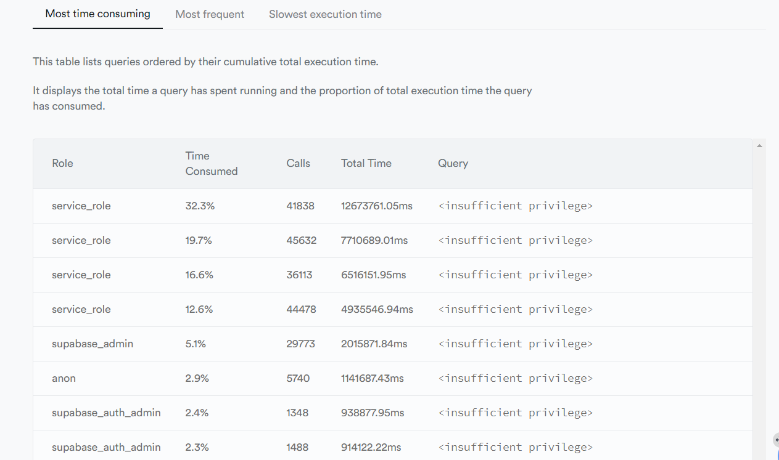Screen dimensions: 779x460
Task: Click the query text in the anon row
Action: coord(515,378)
